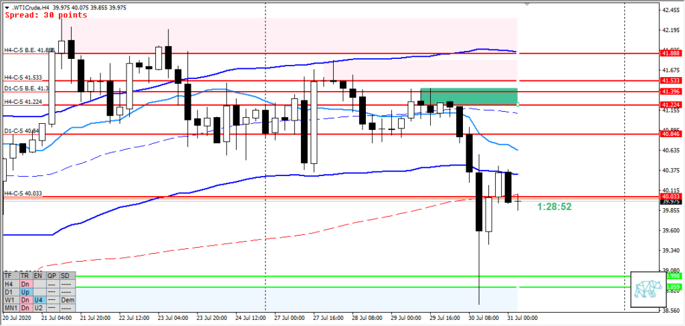This screenshot has width=685, height=326.
Task: Click the 41.396 red price tag
Action: pyautogui.click(x=670, y=91)
